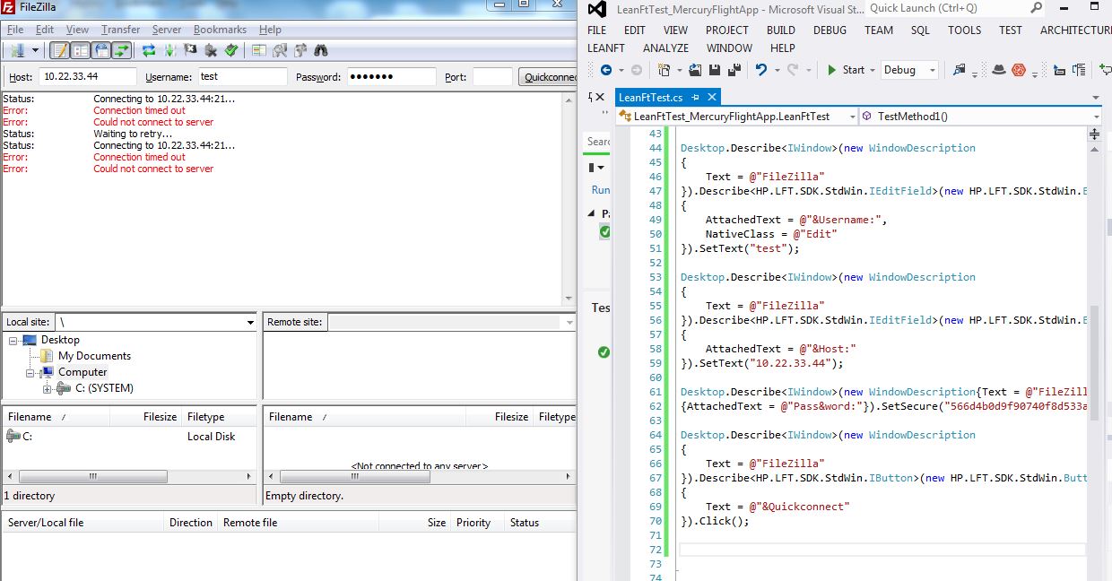Toggle message log display in FileZilla toolbar

tap(59, 50)
